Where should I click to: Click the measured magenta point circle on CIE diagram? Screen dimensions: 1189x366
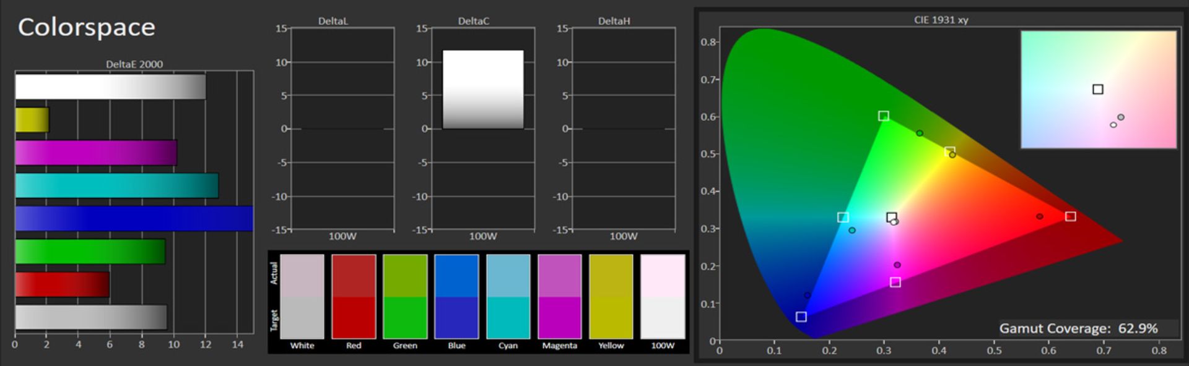tap(897, 265)
